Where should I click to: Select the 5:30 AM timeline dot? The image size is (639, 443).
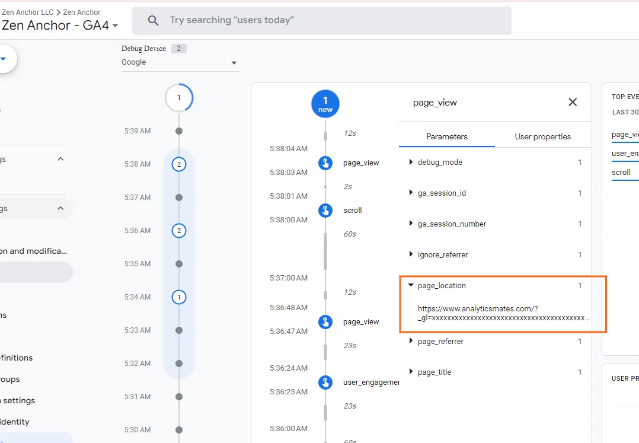(x=179, y=430)
